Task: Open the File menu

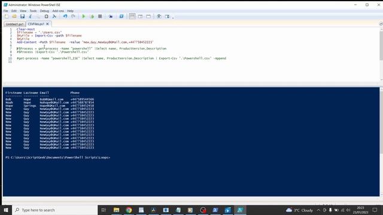Action: [5, 11]
